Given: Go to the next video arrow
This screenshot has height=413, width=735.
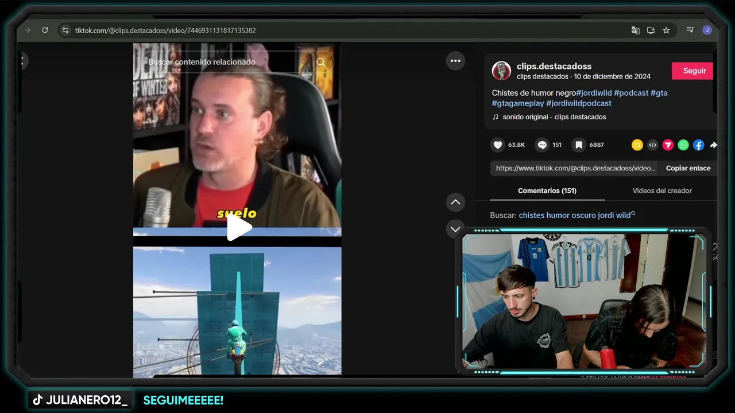Looking at the screenshot, I should (x=455, y=229).
